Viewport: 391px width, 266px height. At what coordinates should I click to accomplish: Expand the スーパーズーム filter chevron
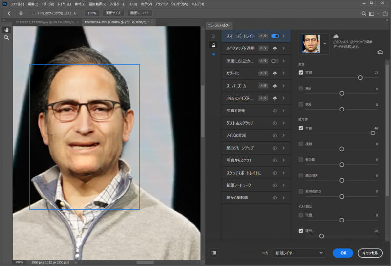coord(283,86)
